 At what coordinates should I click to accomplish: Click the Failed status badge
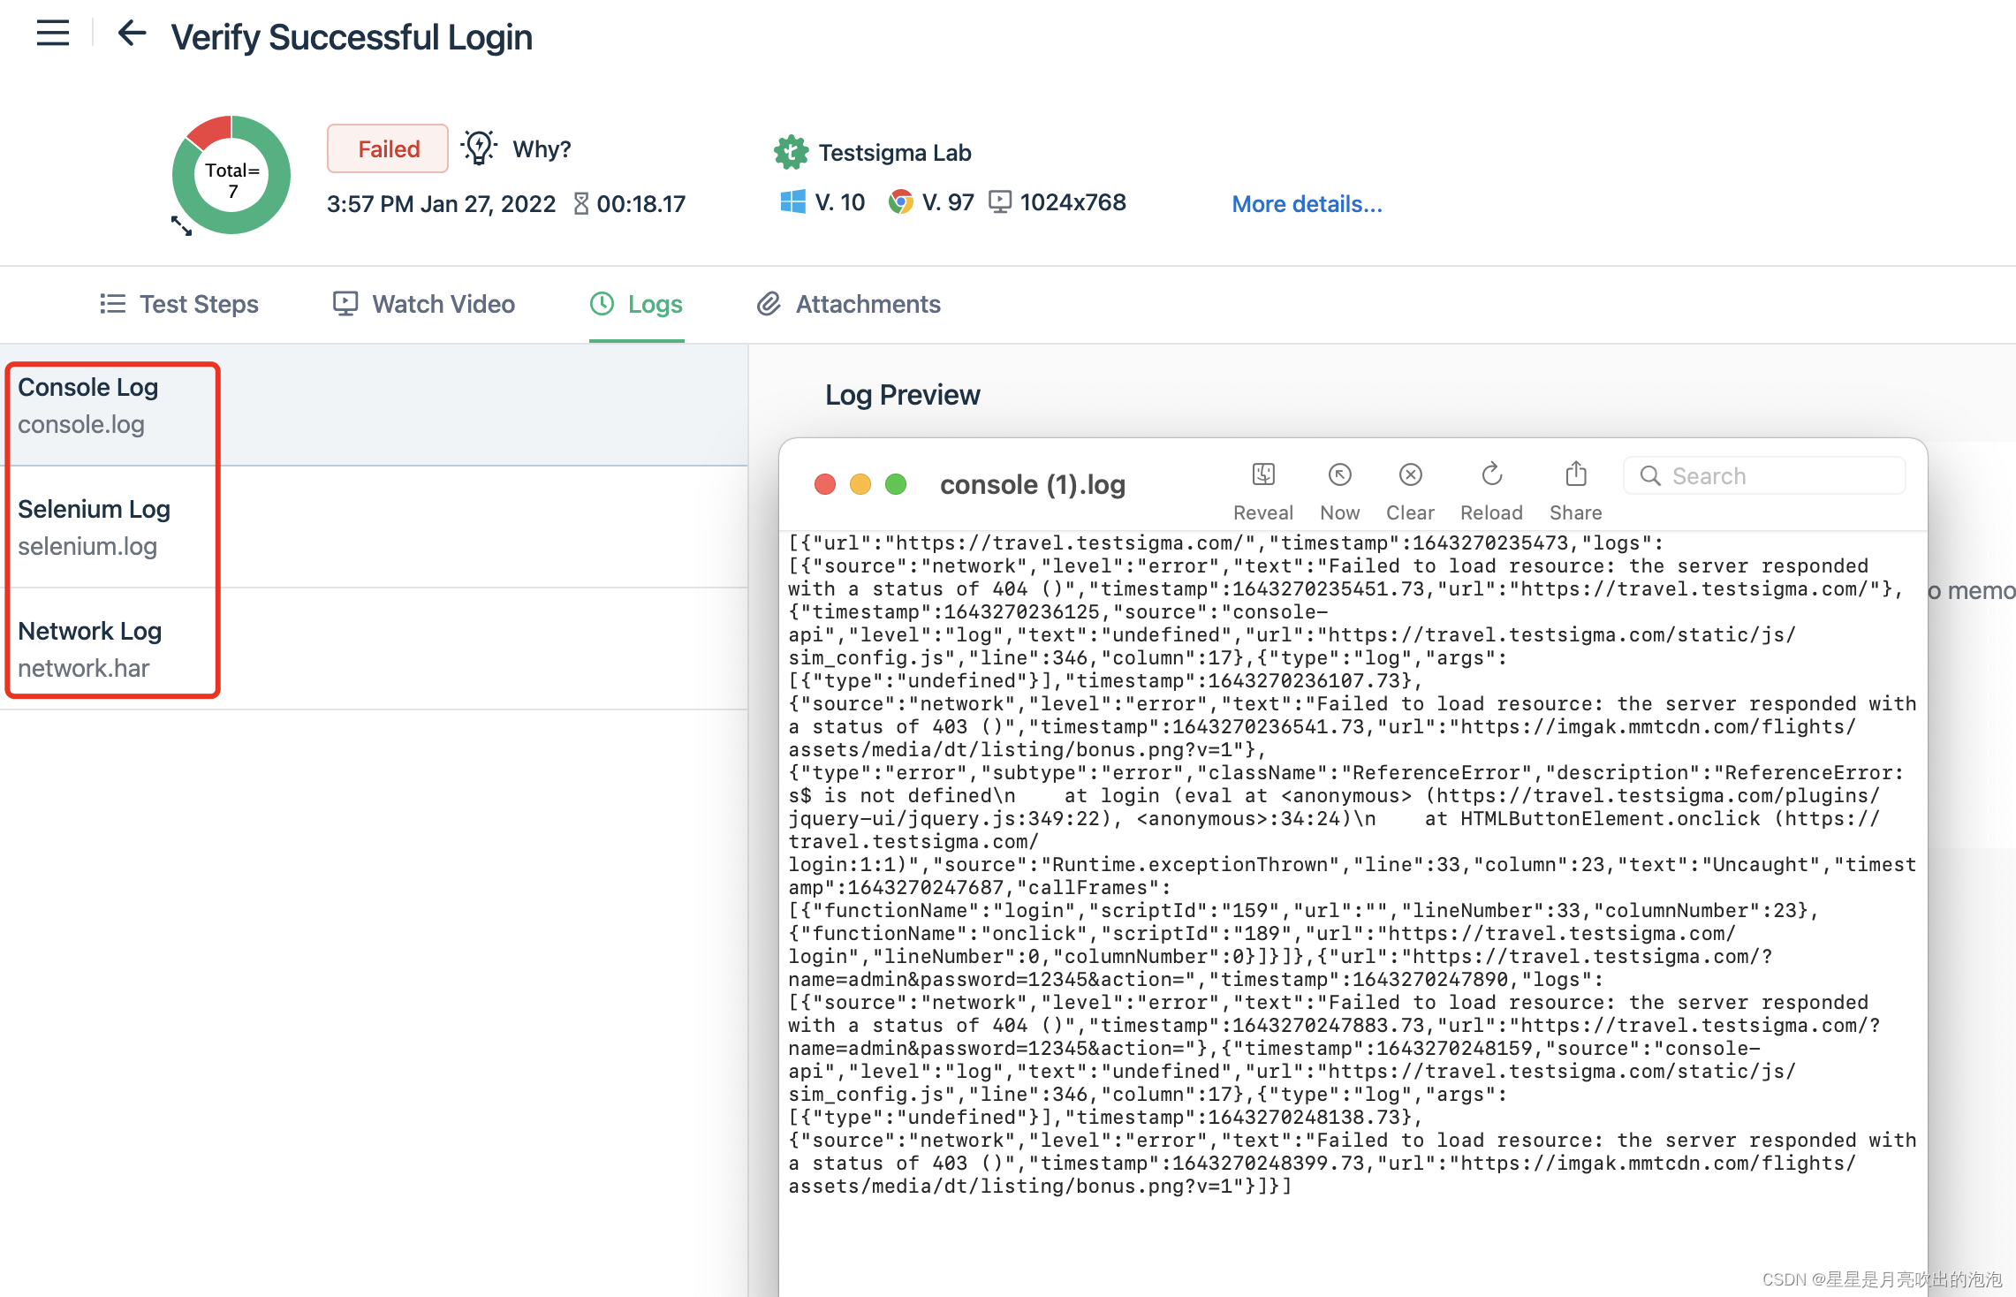pos(388,148)
